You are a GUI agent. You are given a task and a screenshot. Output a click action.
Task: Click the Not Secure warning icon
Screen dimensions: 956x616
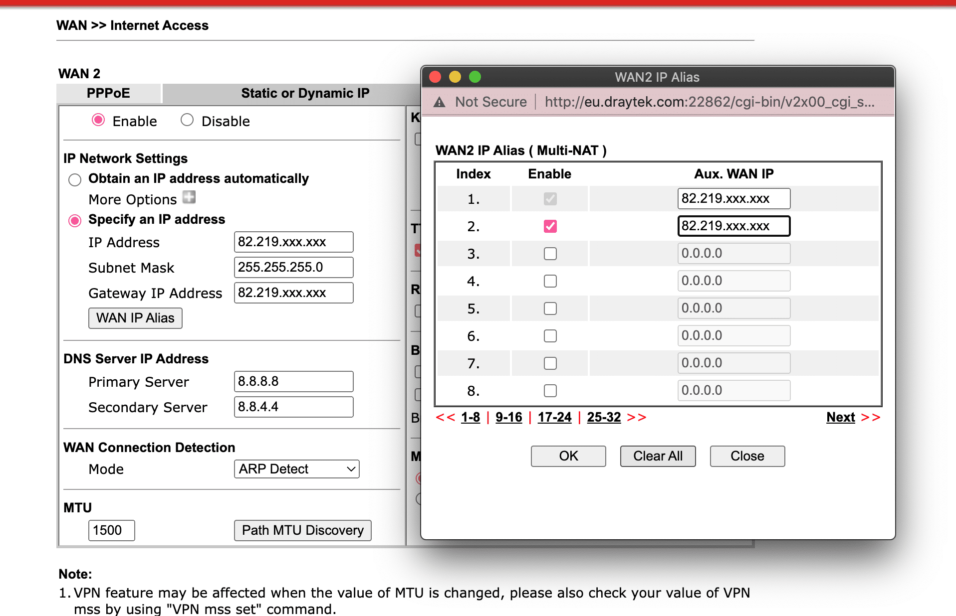pos(439,102)
